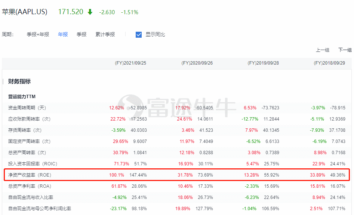The height and width of the screenshot is (215, 354).
Task: Select the 投入资本回报率 (ROIC) row label
Action: pos(33,164)
